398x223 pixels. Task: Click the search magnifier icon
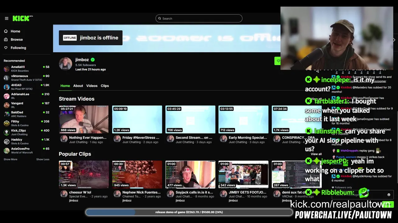(160, 19)
